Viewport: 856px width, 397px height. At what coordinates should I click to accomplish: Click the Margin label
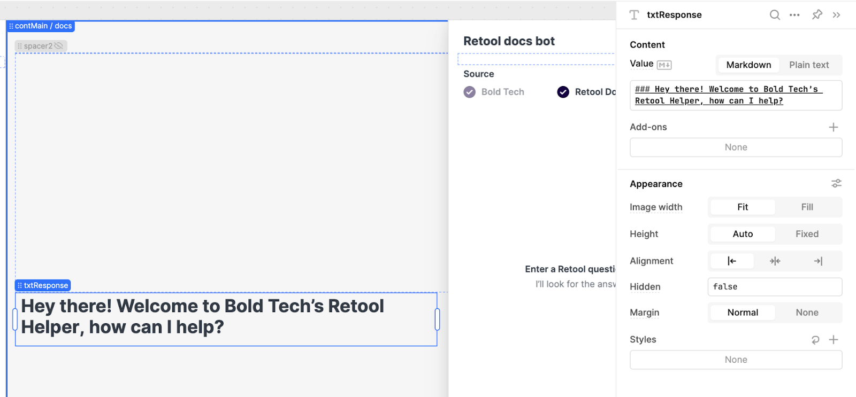tap(644, 313)
